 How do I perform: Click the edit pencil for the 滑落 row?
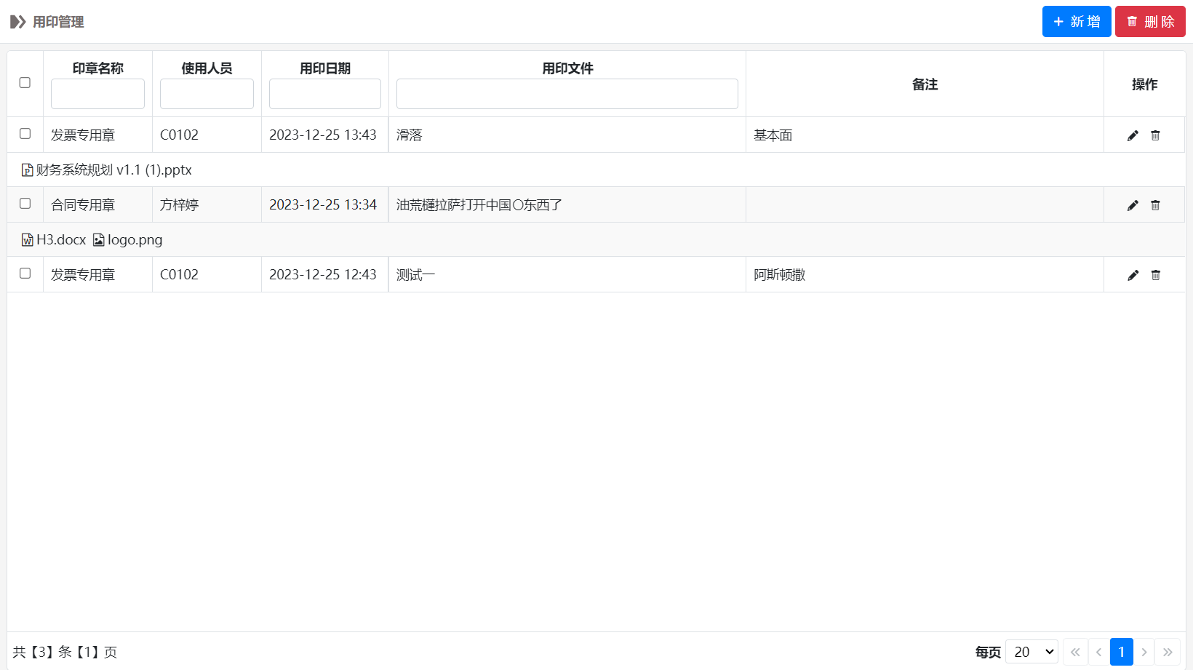(1133, 135)
